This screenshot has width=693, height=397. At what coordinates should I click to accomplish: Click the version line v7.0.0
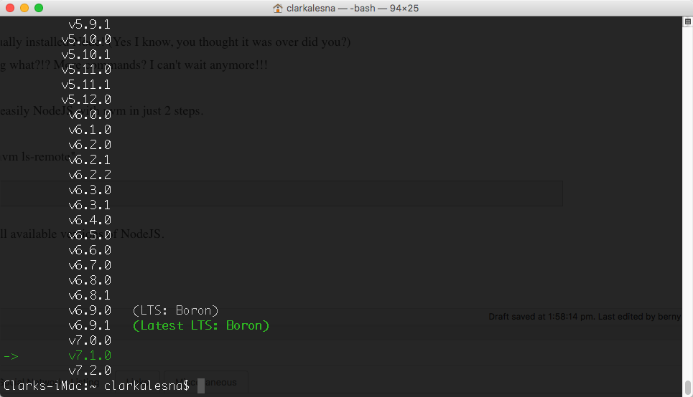89,340
